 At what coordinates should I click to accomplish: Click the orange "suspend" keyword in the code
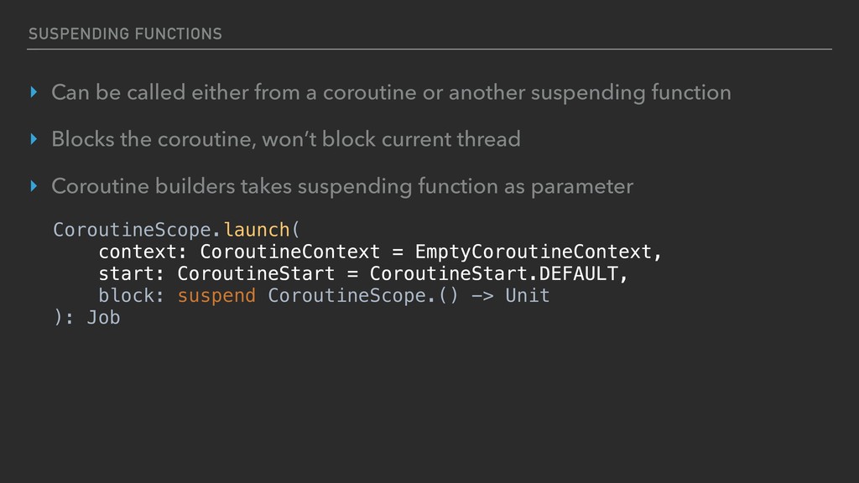[x=216, y=295]
